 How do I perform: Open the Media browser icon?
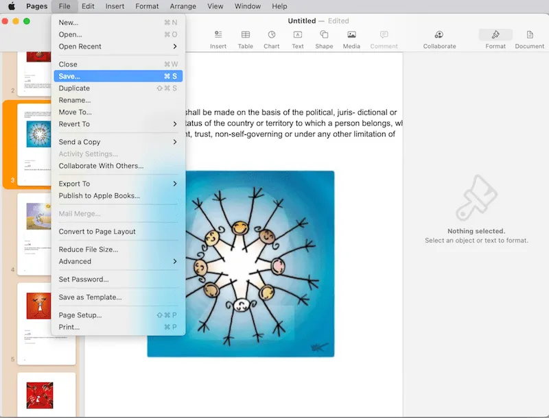point(351,38)
